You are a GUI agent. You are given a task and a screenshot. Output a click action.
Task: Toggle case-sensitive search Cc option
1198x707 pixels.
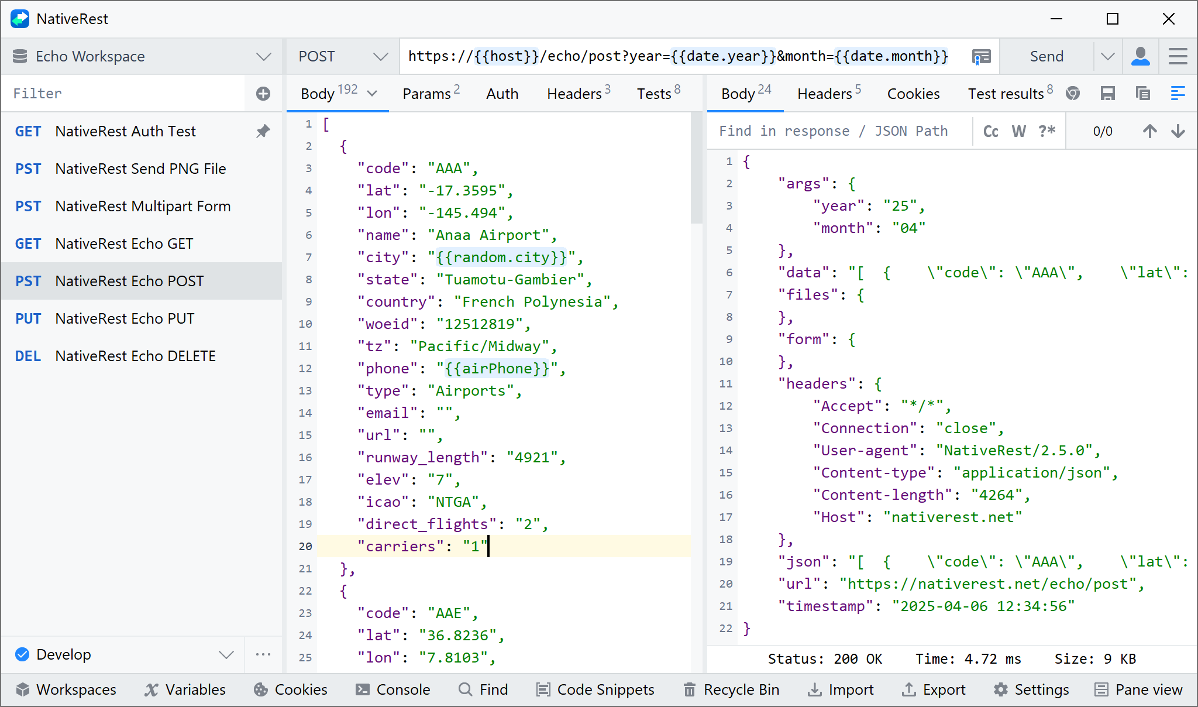[990, 131]
